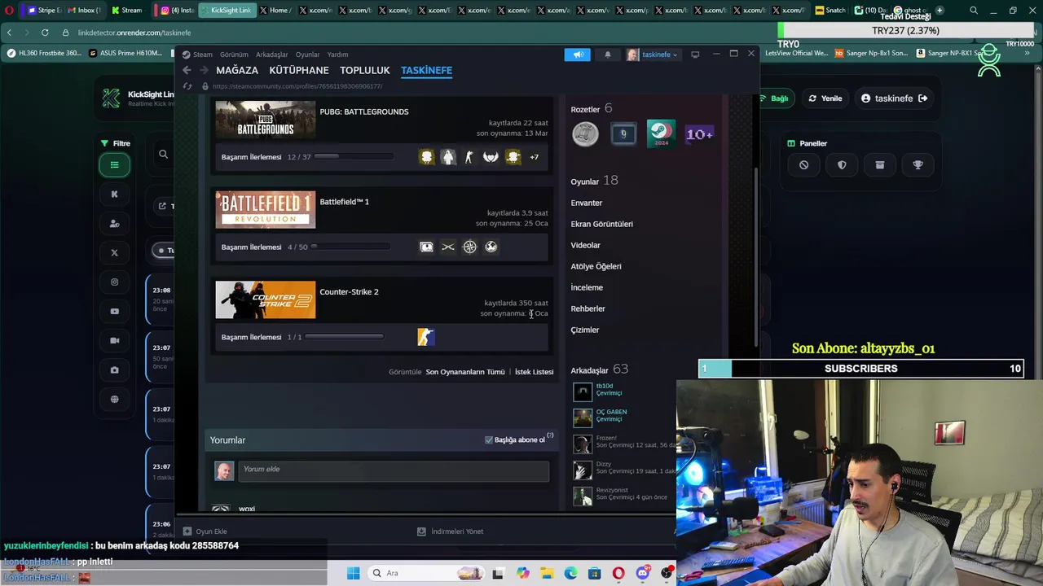The width and height of the screenshot is (1043, 586).
Task: Click the Steam page reload icon
Action: (187, 86)
